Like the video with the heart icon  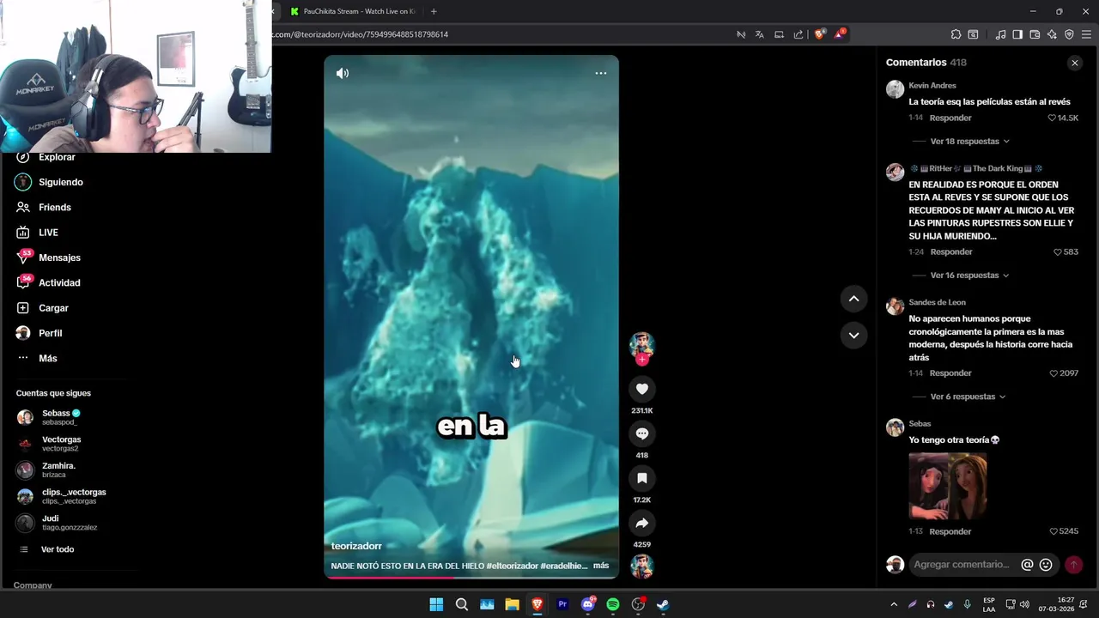[641, 389]
